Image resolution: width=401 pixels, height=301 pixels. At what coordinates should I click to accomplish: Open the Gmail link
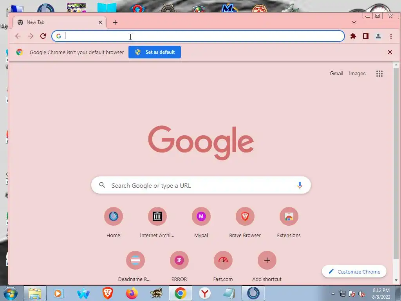(336, 73)
